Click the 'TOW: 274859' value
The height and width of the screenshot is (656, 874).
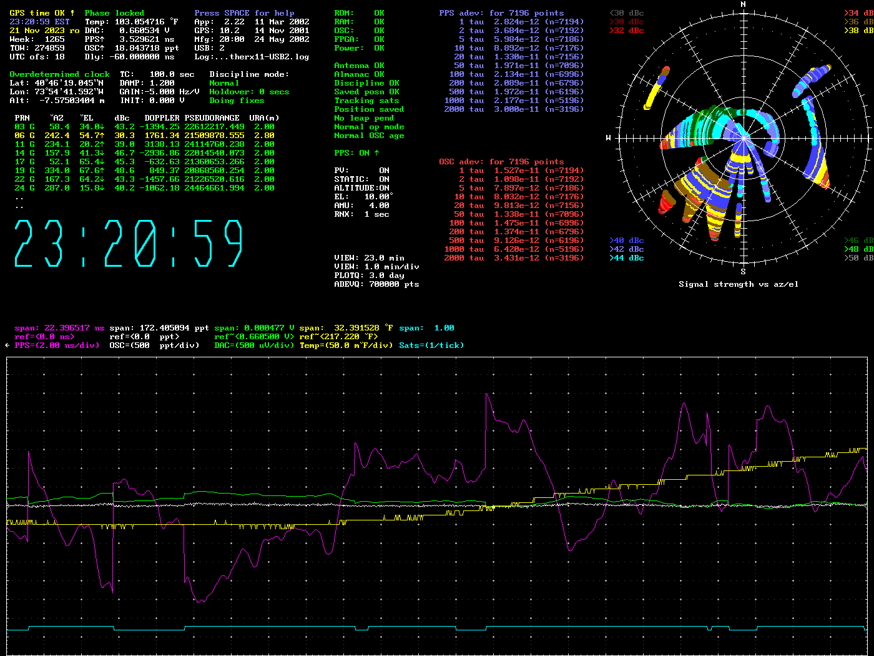(x=37, y=48)
